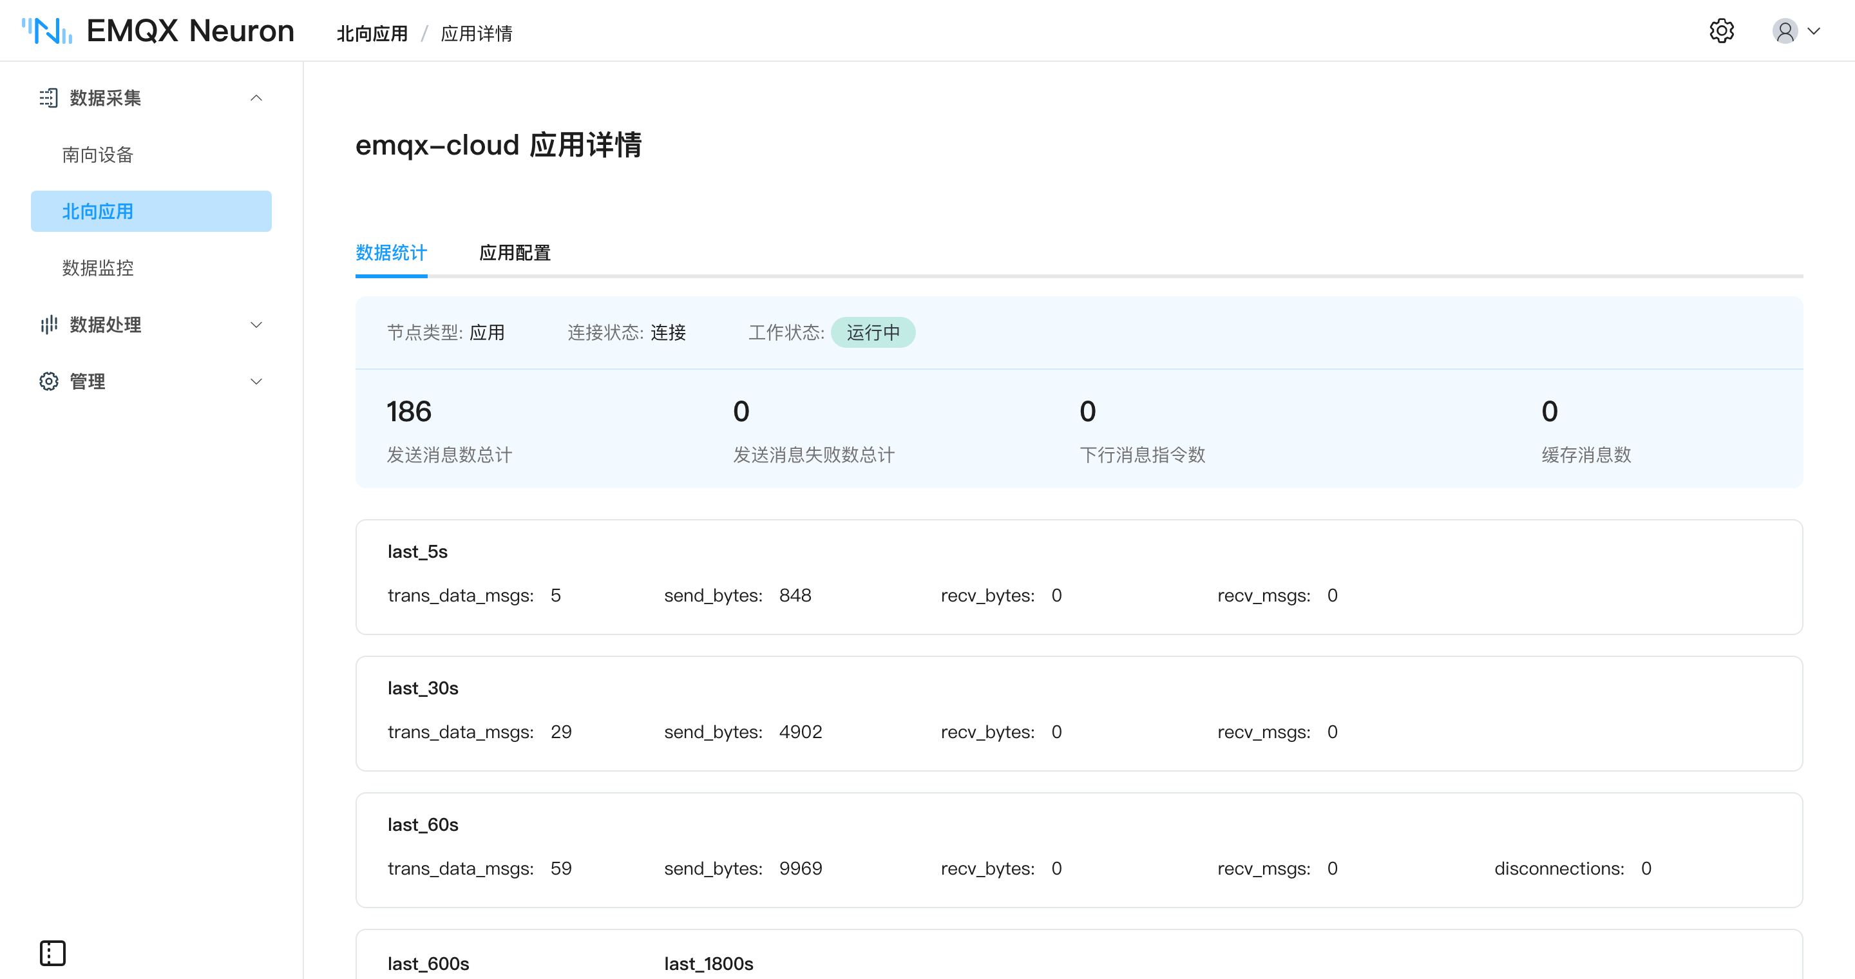Click the 186 发送消息数总计 value
1855x979 pixels.
[x=409, y=412]
